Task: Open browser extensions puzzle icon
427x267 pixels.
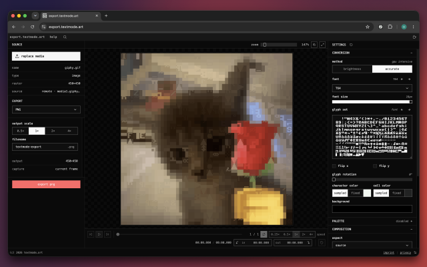Action: 390,27
